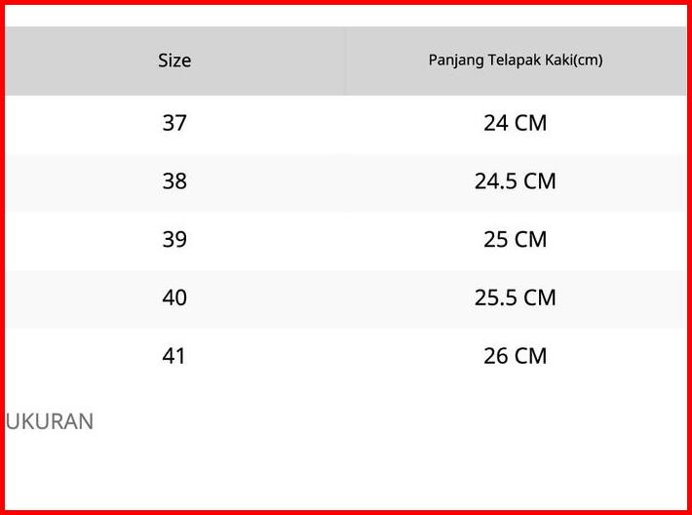
Task: Click the '26 CM' foot length cell
Action: coord(516,356)
